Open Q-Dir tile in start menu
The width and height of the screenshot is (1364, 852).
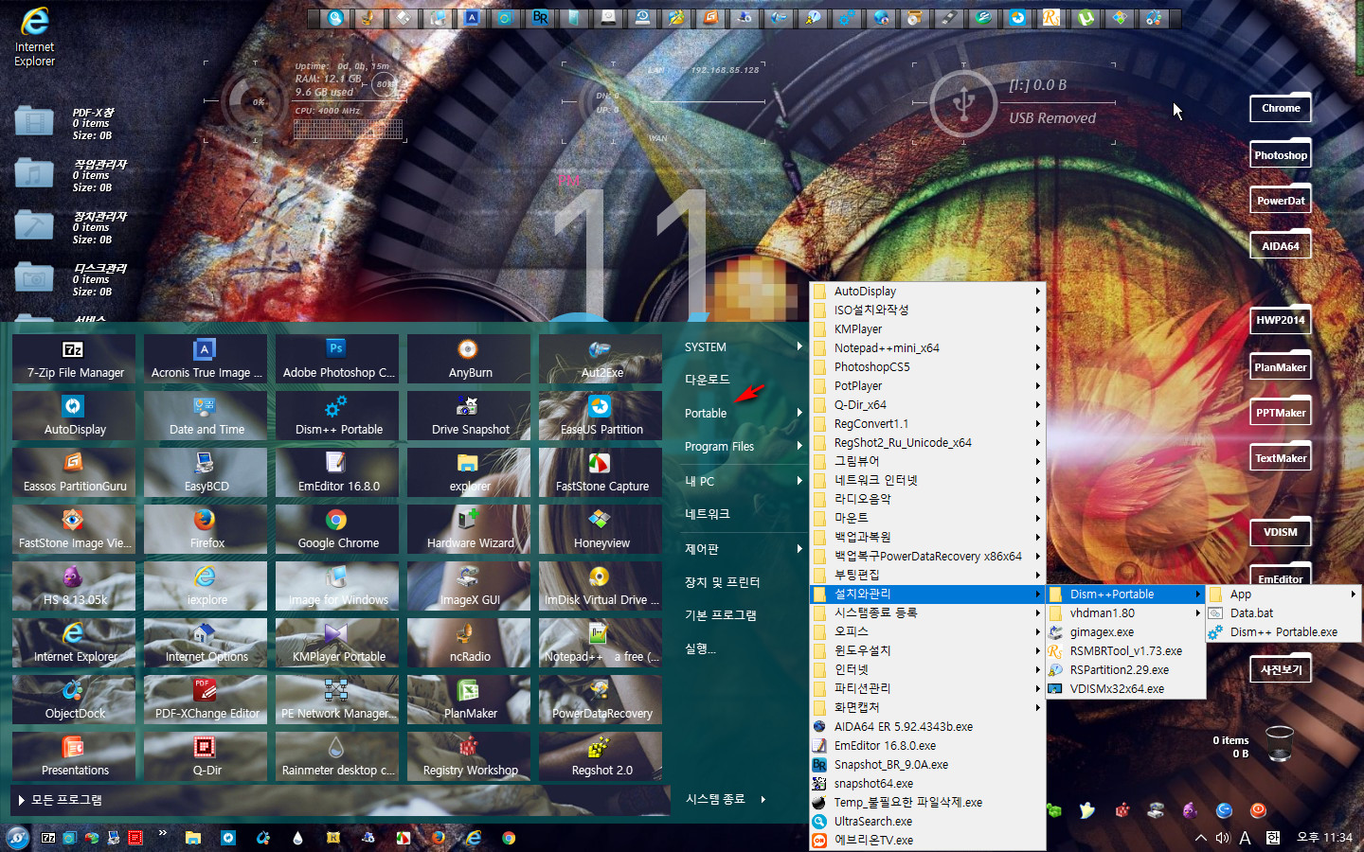tap(206, 756)
